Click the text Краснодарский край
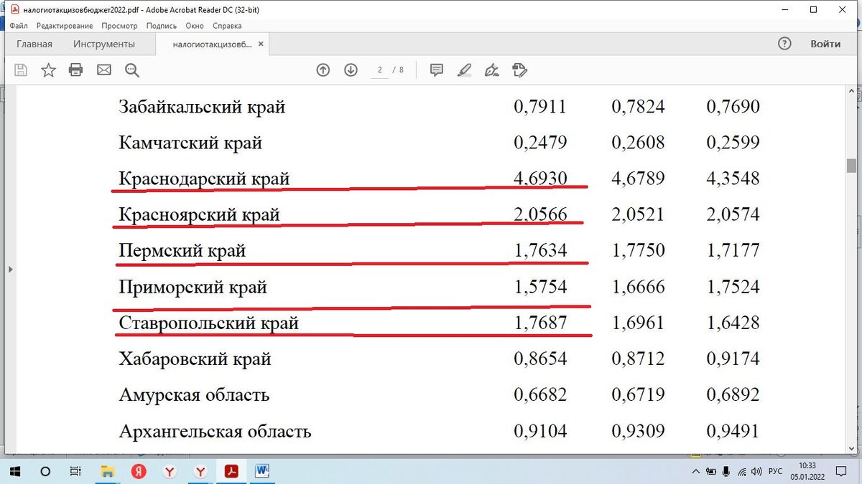 tap(204, 179)
